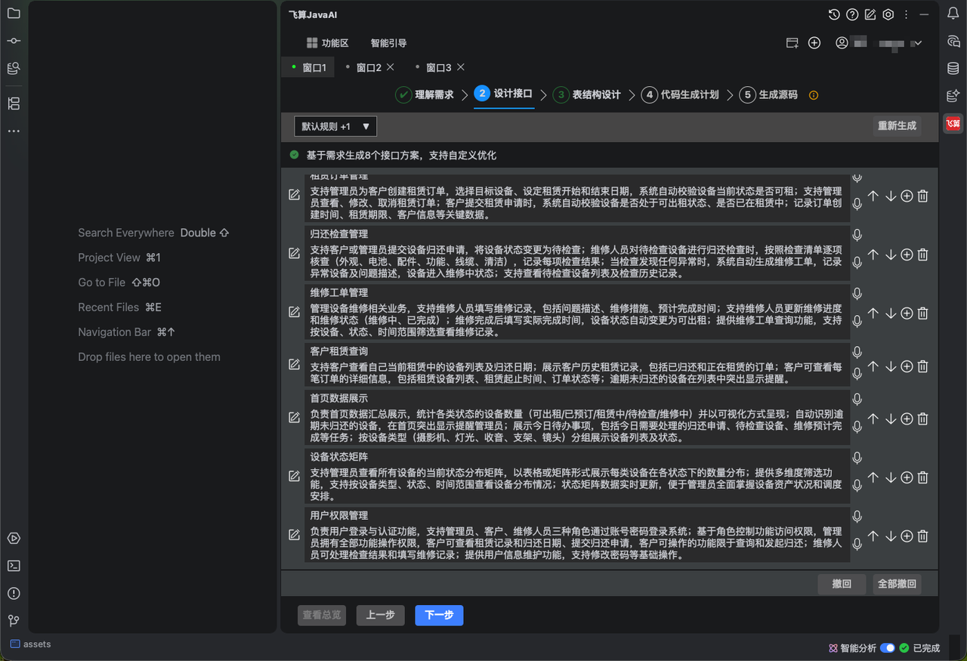Move 租赁订单 entry down

(891, 196)
